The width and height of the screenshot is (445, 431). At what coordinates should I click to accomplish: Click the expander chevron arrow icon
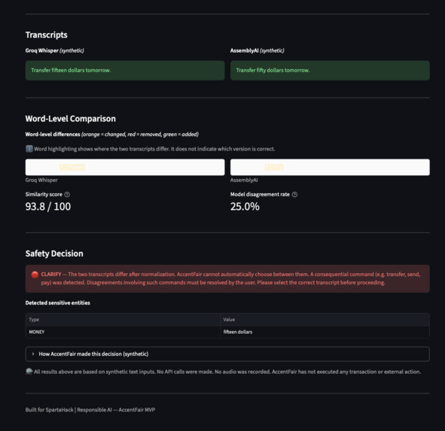[33, 354]
